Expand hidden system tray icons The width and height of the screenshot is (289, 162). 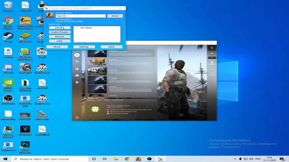pos(235,159)
